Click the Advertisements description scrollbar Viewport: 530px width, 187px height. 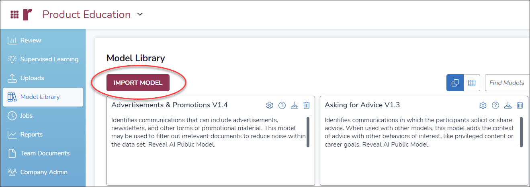[308, 132]
